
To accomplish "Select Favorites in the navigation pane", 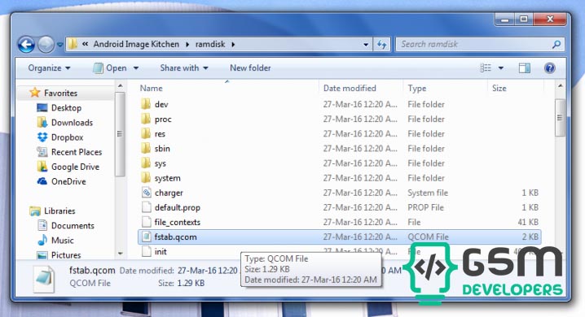I will (x=60, y=93).
